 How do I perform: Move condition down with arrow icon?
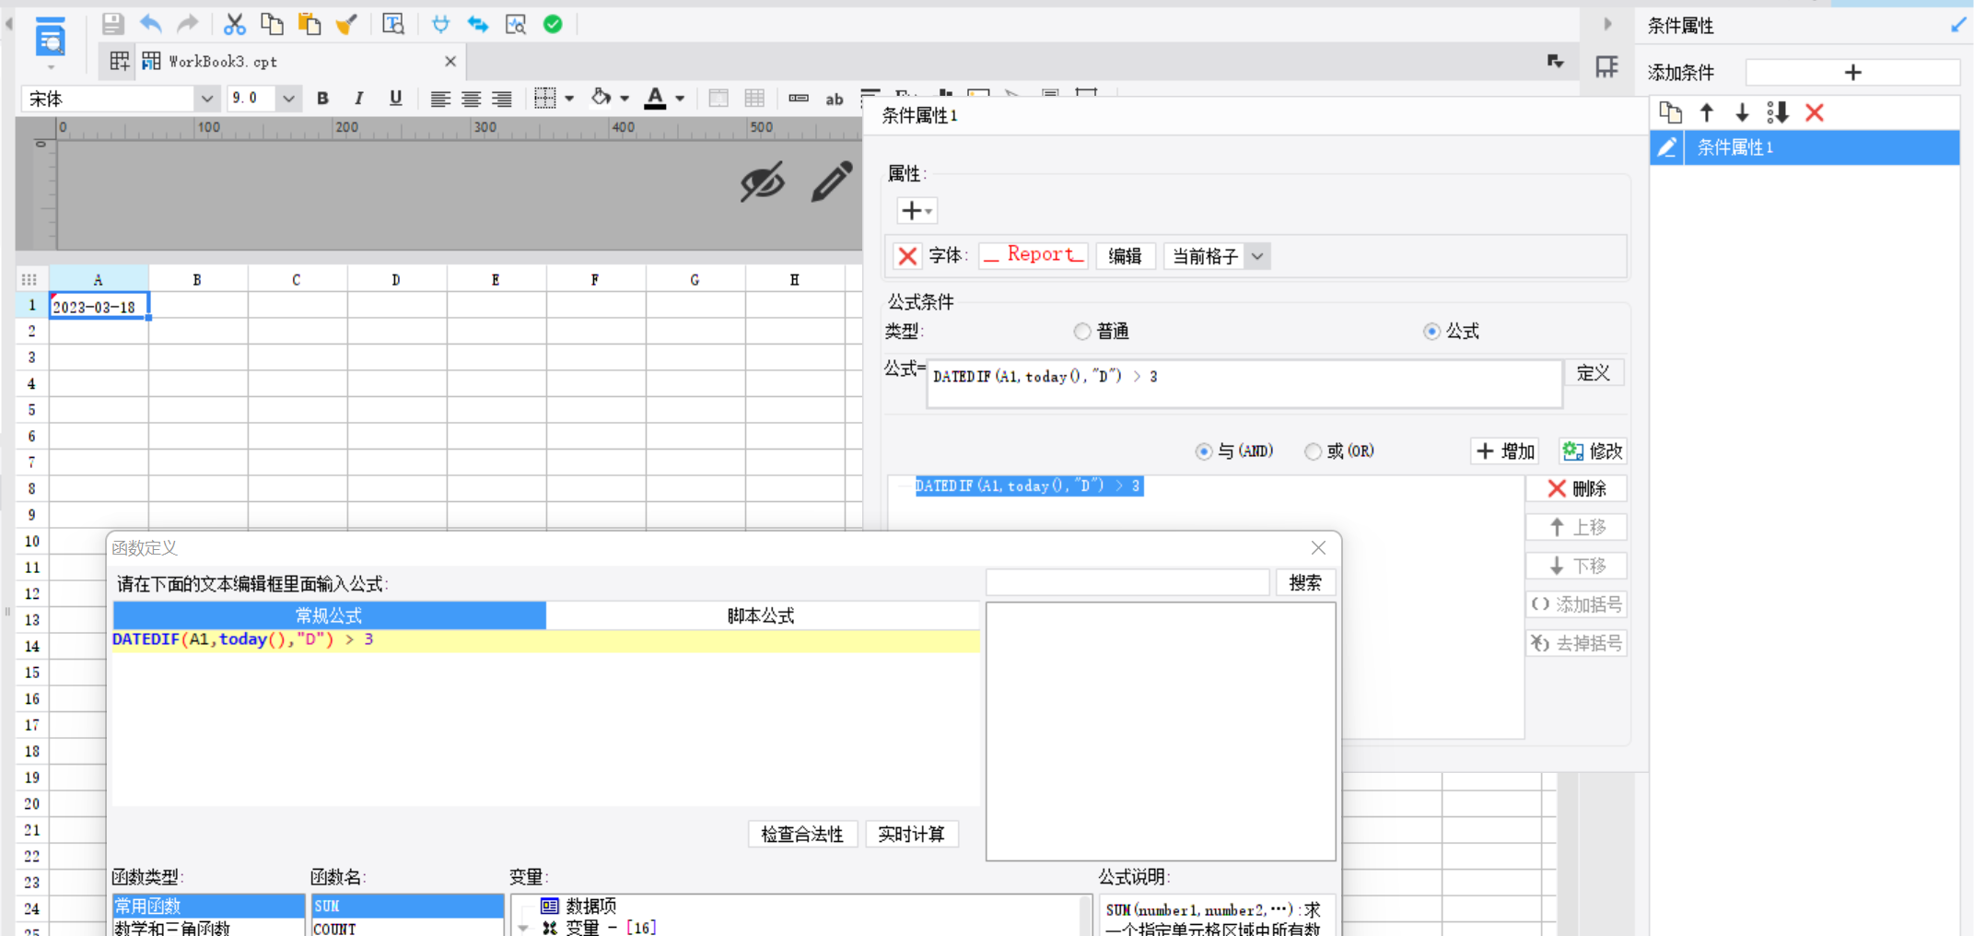point(1742,112)
